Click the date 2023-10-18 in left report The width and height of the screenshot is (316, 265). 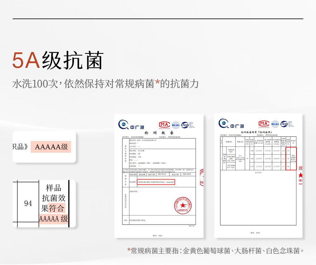pyautogui.click(x=161, y=174)
